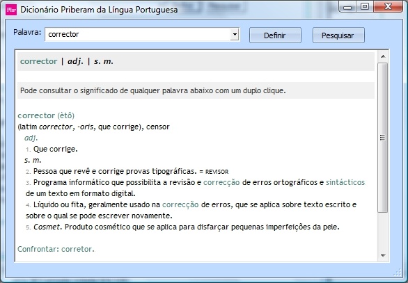This screenshot has width=408, height=283.
Task: Click the 'Pessoa que revê' definition text
Action: click(x=115, y=172)
